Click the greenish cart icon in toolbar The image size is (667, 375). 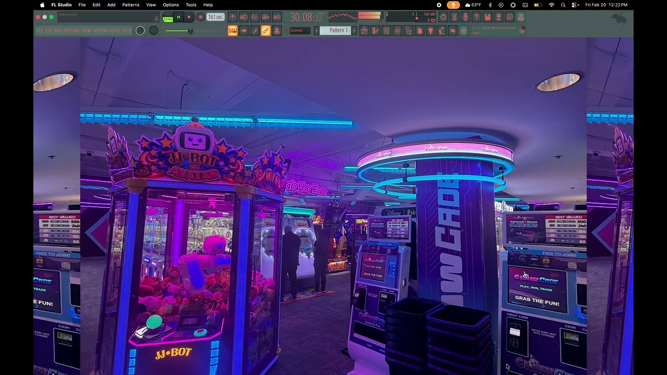[464, 30]
